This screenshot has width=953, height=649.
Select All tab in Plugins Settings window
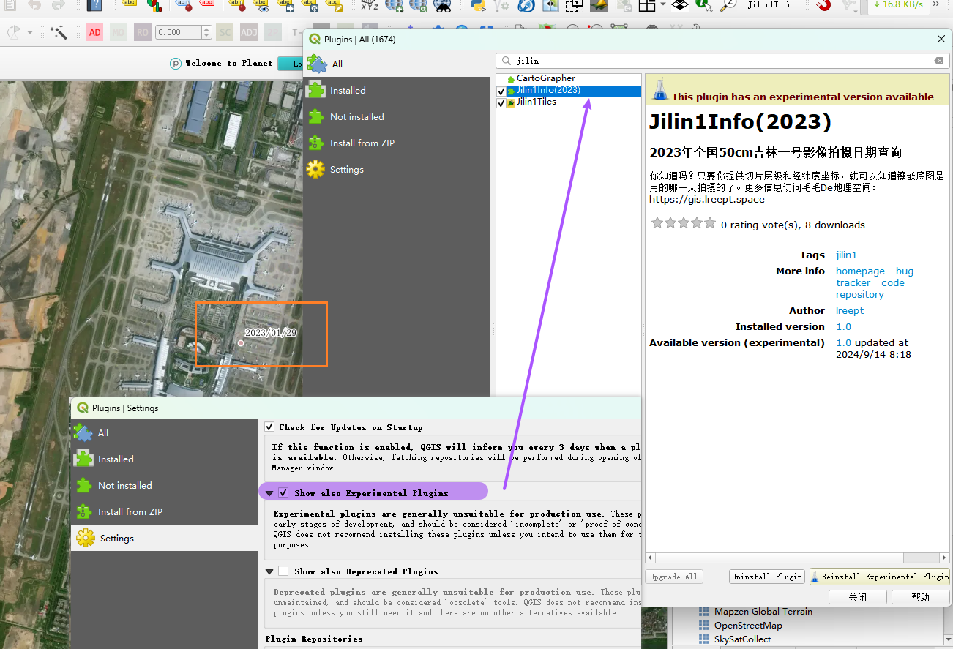coord(165,433)
